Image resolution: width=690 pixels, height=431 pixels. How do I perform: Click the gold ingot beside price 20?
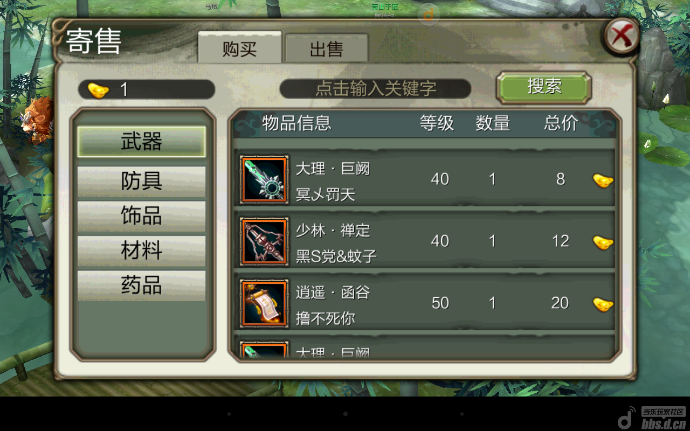tap(603, 304)
